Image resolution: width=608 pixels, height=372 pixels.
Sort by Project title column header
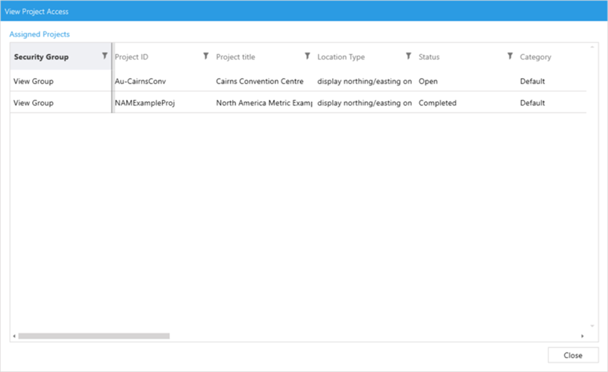coord(236,57)
